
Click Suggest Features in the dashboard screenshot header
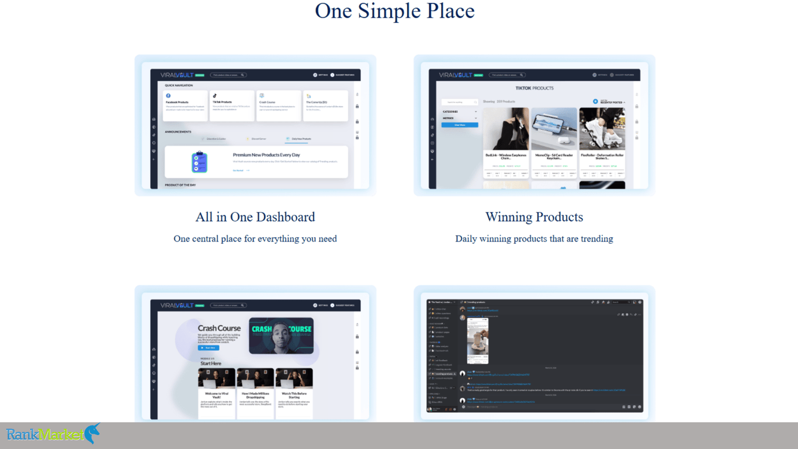(x=342, y=75)
